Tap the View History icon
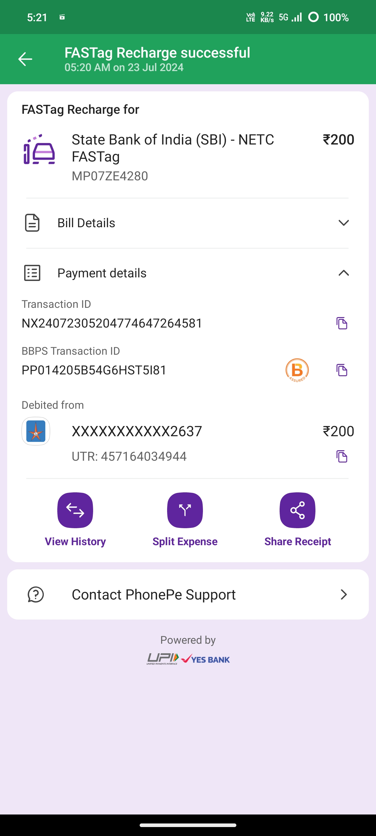This screenshot has width=376, height=836. point(75,510)
